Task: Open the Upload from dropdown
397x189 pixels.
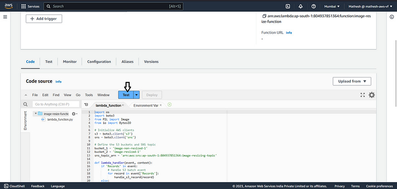Action: click(x=352, y=81)
